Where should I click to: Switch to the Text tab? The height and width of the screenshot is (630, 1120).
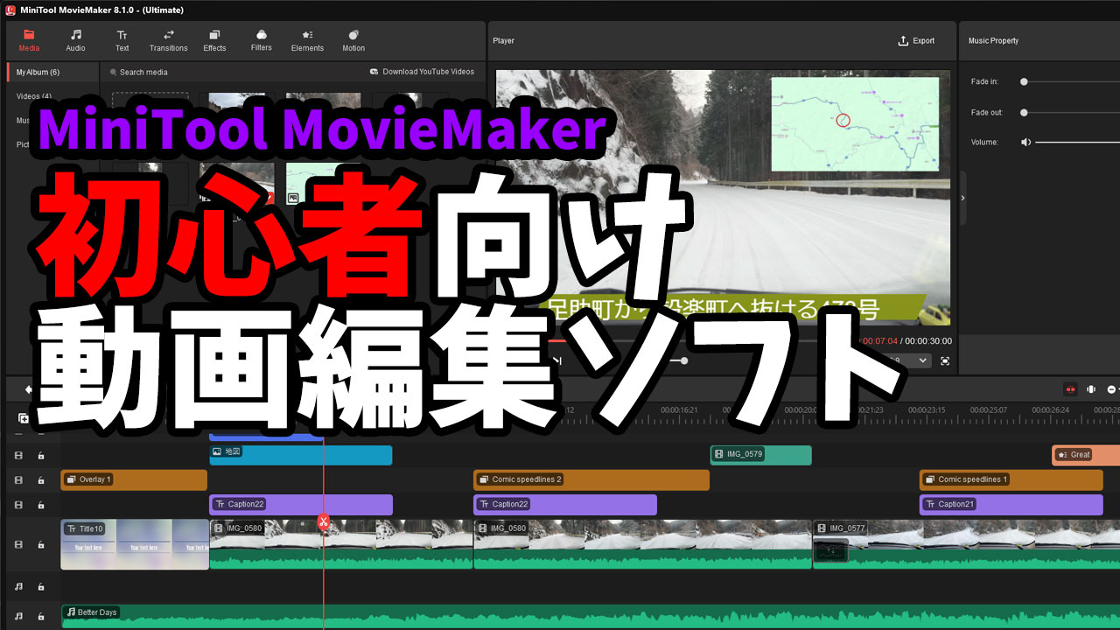122,40
